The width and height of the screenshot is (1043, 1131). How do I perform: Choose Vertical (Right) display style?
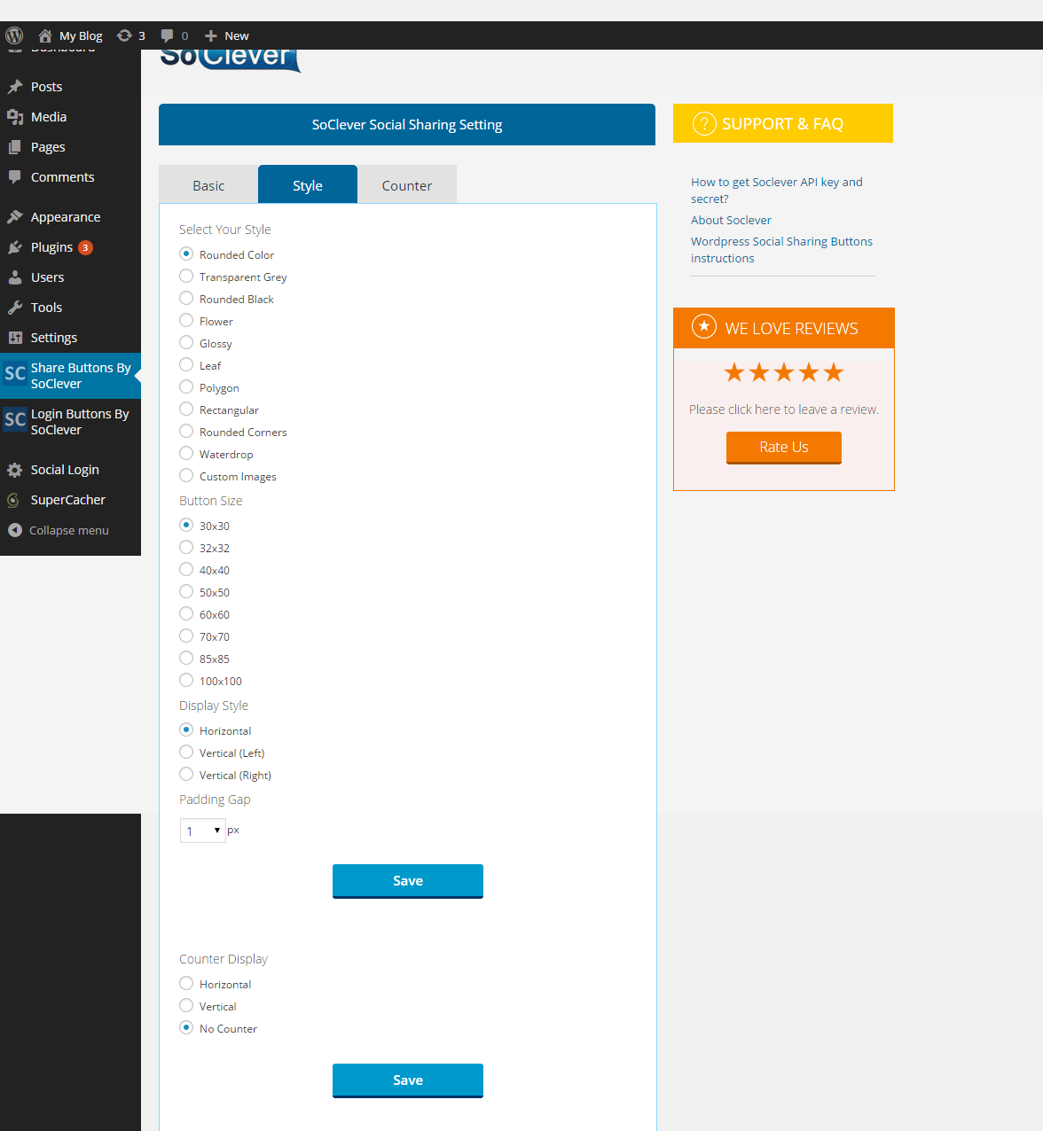[186, 775]
